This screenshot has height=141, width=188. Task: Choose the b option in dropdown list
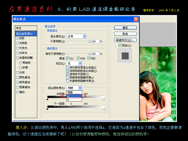click(x=74, y=99)
